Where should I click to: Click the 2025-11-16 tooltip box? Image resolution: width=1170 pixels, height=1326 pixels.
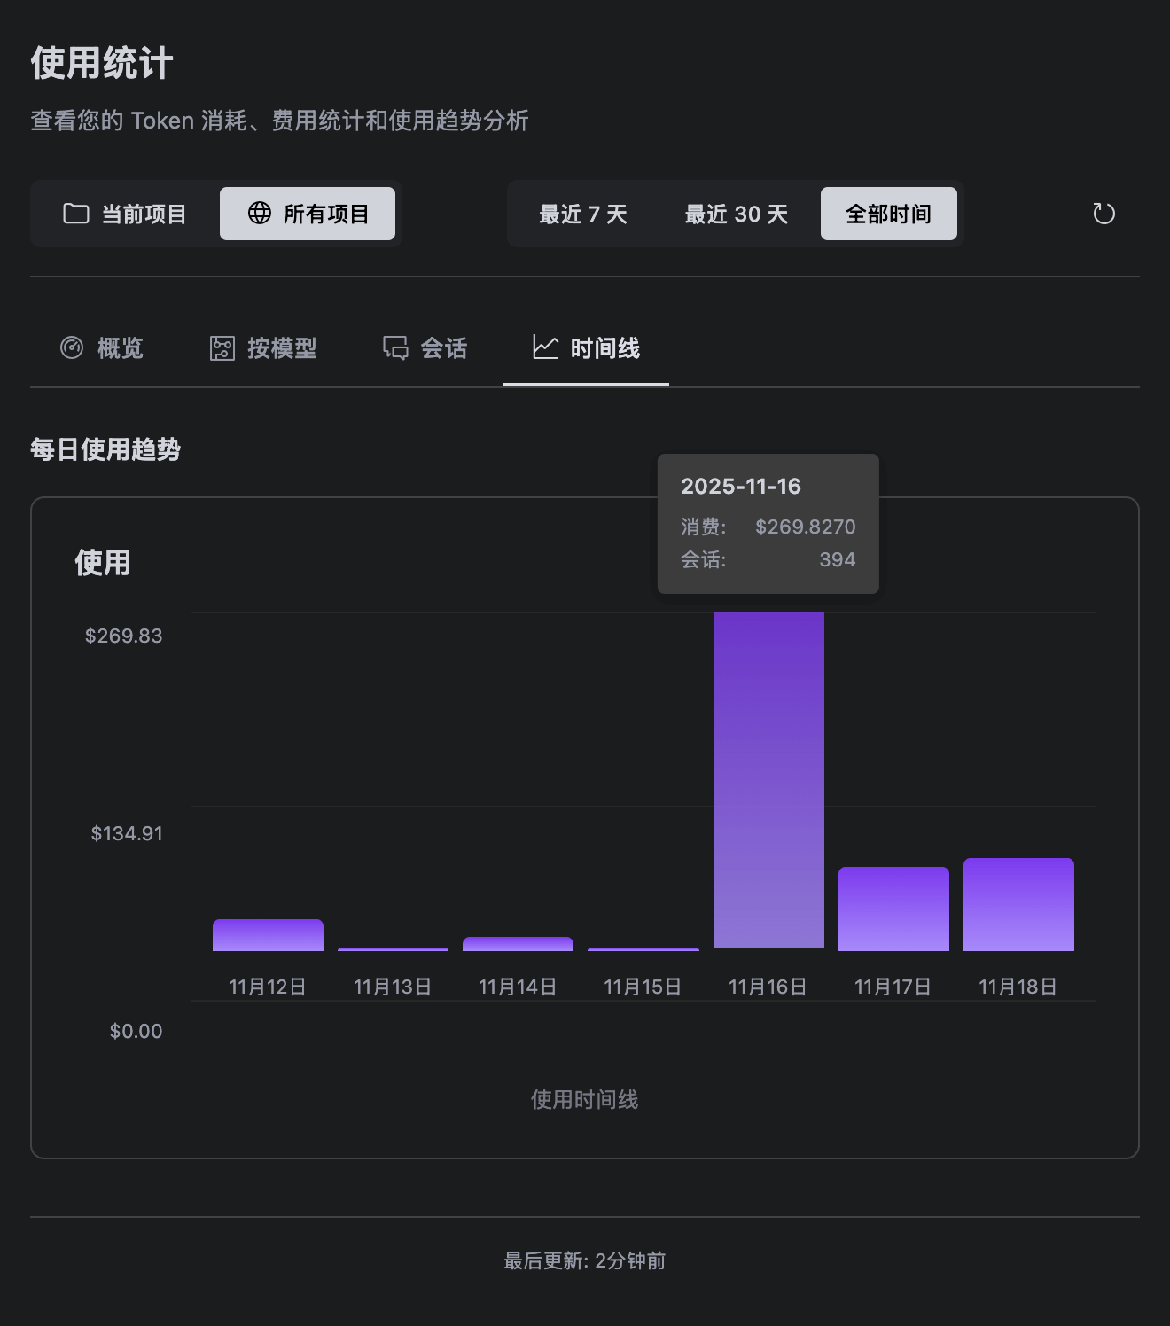(768, 523)
